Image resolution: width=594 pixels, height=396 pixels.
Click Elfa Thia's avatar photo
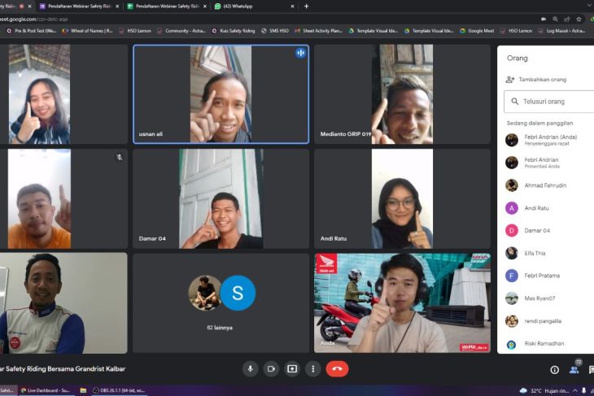pyautogui.click(x=512, y=253)
